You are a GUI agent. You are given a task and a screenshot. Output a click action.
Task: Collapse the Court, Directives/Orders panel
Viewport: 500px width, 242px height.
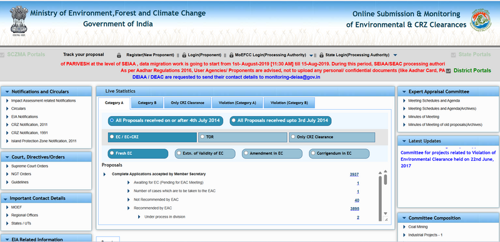pos(7,157)
